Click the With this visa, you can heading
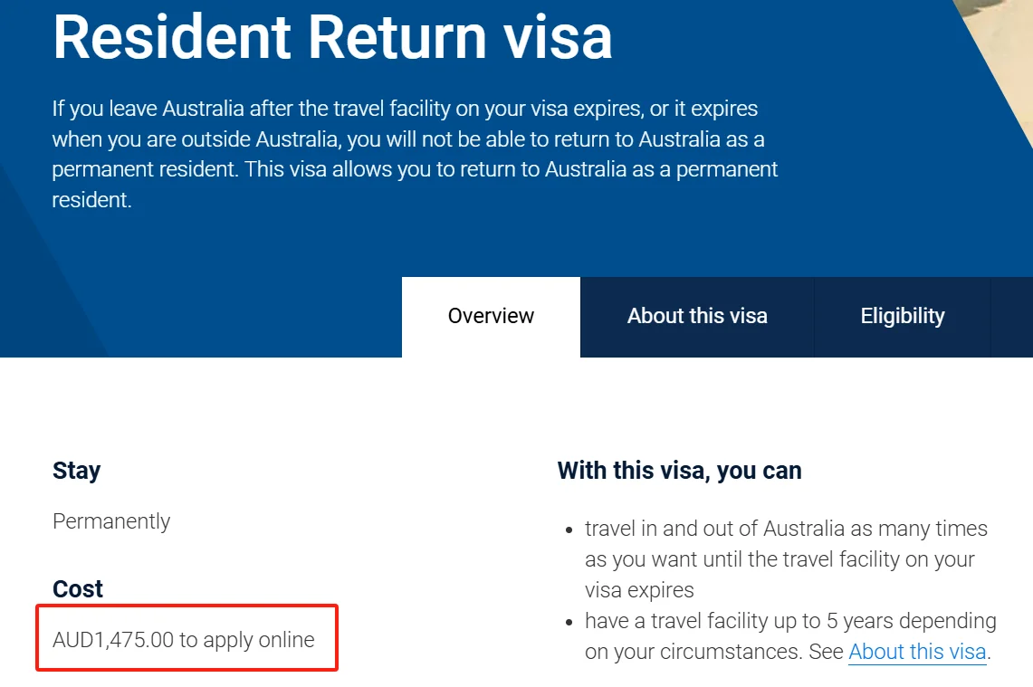This screenshot has width=1033, height=687. point(679,471)
